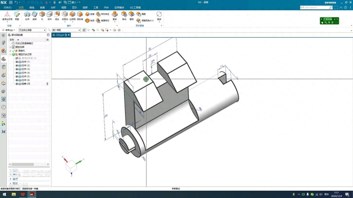Select the Hole (孔) tool

point(42,16)
